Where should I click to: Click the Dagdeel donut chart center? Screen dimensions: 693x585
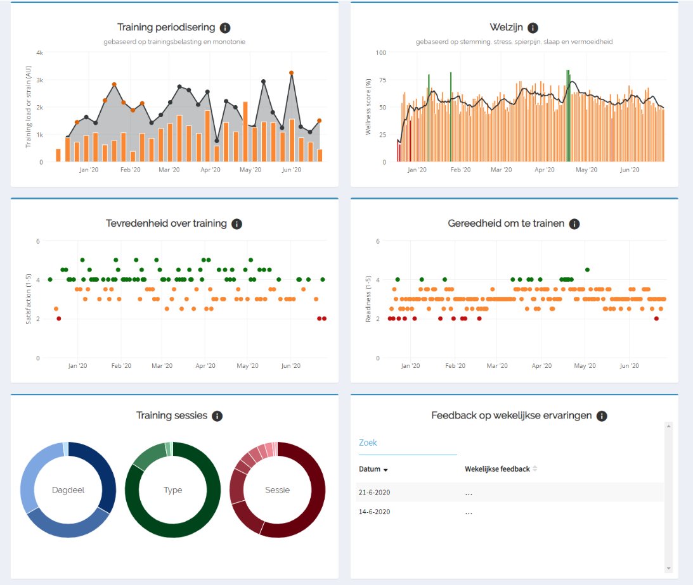click(68, 489)
